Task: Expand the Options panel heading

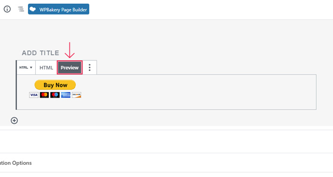Action: tap(16, 163)
